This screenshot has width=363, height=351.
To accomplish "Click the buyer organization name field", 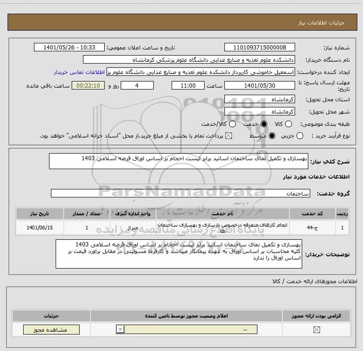I will tap(189, 60).
